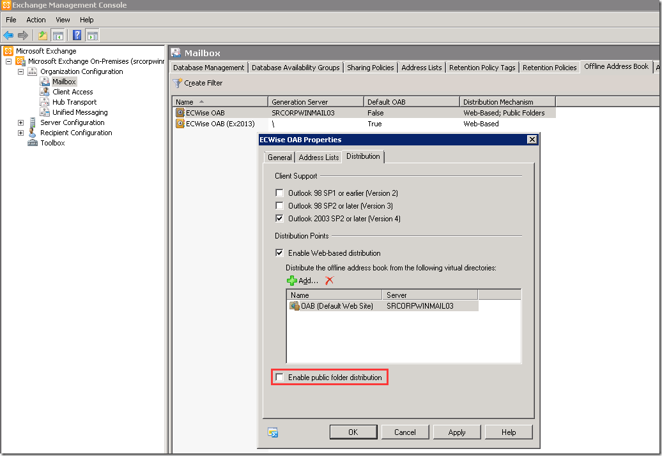Click the Server Configuration node icon
This screenshot has width=662, height=456.
point(33,122)
